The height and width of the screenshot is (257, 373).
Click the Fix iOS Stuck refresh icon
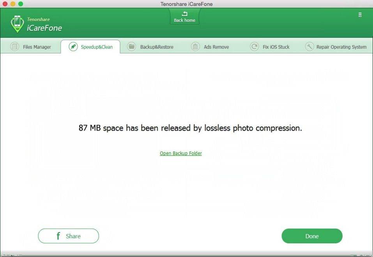point(254,47)
